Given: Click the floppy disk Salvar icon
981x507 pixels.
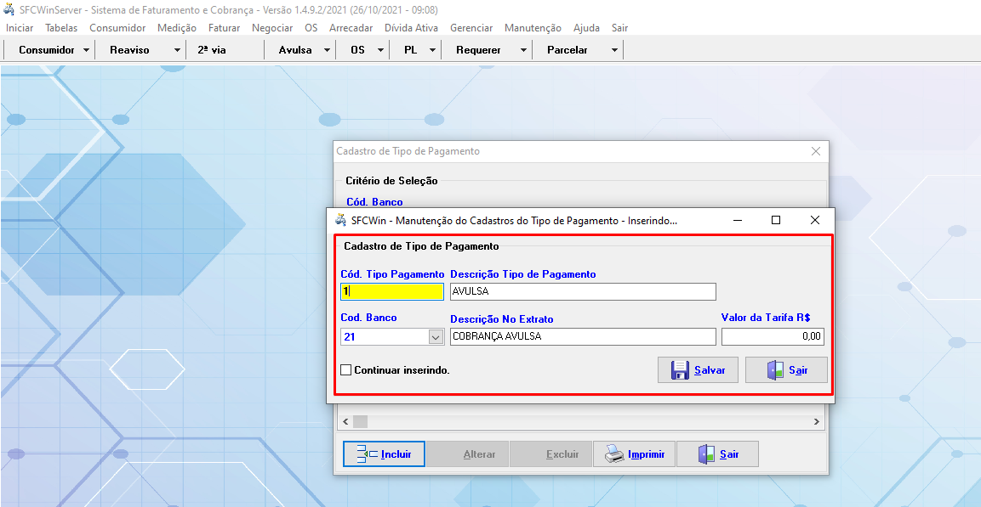Looking at the screenshot, I should pos(680,370).
